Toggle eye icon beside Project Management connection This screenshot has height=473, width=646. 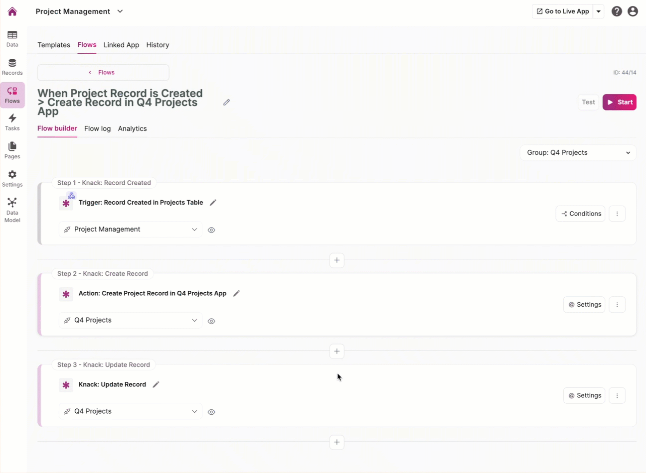click(211, 230)
